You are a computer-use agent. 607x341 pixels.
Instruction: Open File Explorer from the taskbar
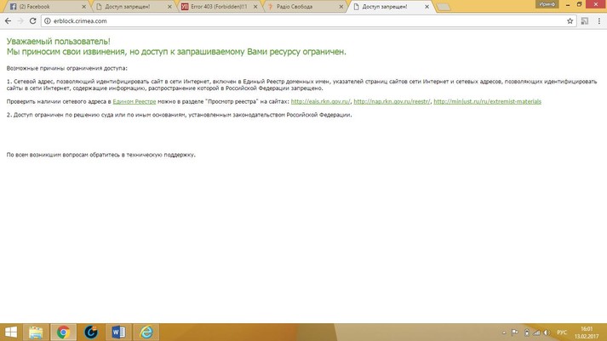click(x=36, y=332)
